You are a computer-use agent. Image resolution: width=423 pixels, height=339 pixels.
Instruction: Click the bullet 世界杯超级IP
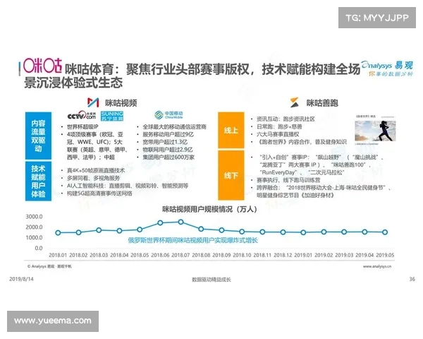pyautogui.click(x=82, y=127)
